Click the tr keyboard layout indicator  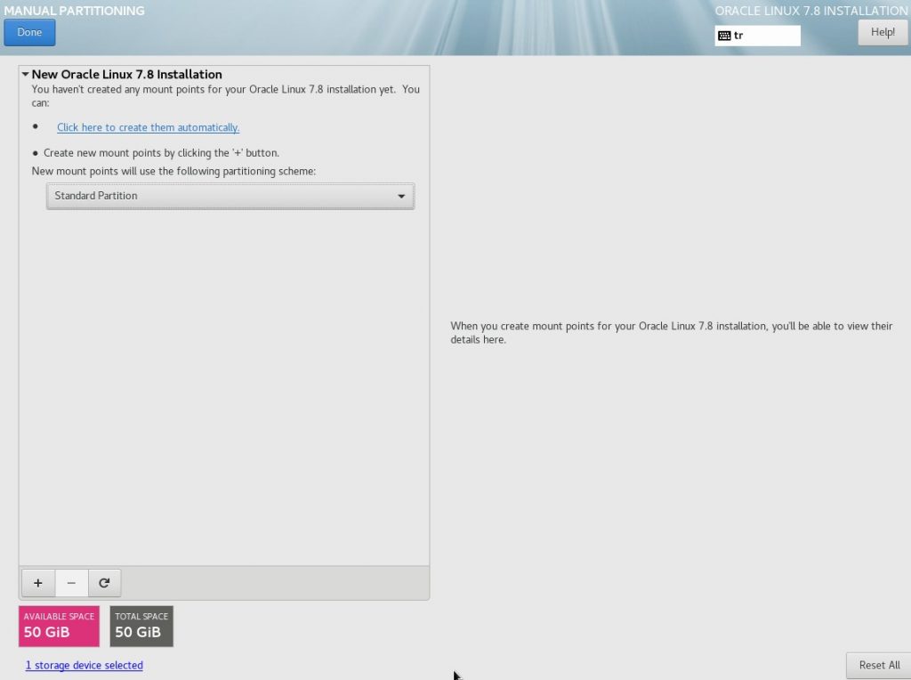(x=758, y=36)
